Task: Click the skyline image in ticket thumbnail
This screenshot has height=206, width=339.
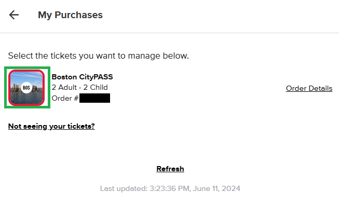Action: coord(15,88)
